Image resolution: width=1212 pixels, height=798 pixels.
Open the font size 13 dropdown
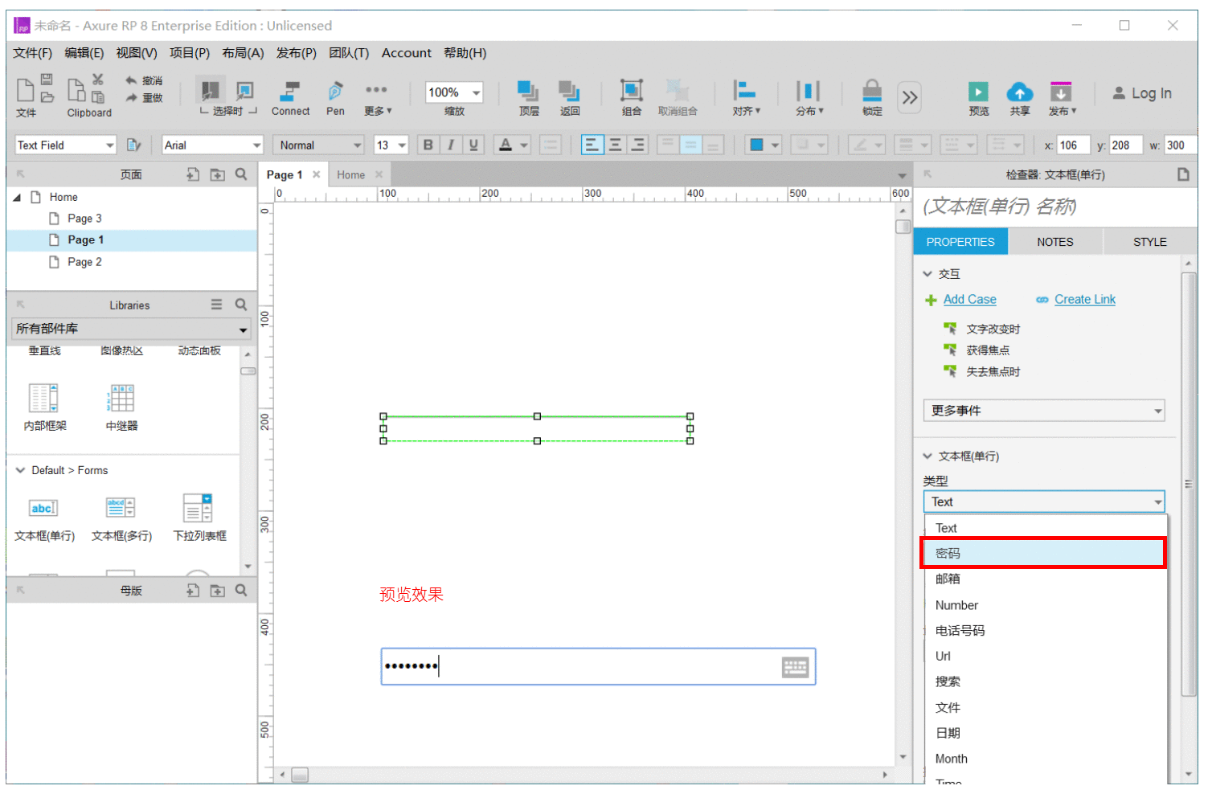tap(391, 145)
